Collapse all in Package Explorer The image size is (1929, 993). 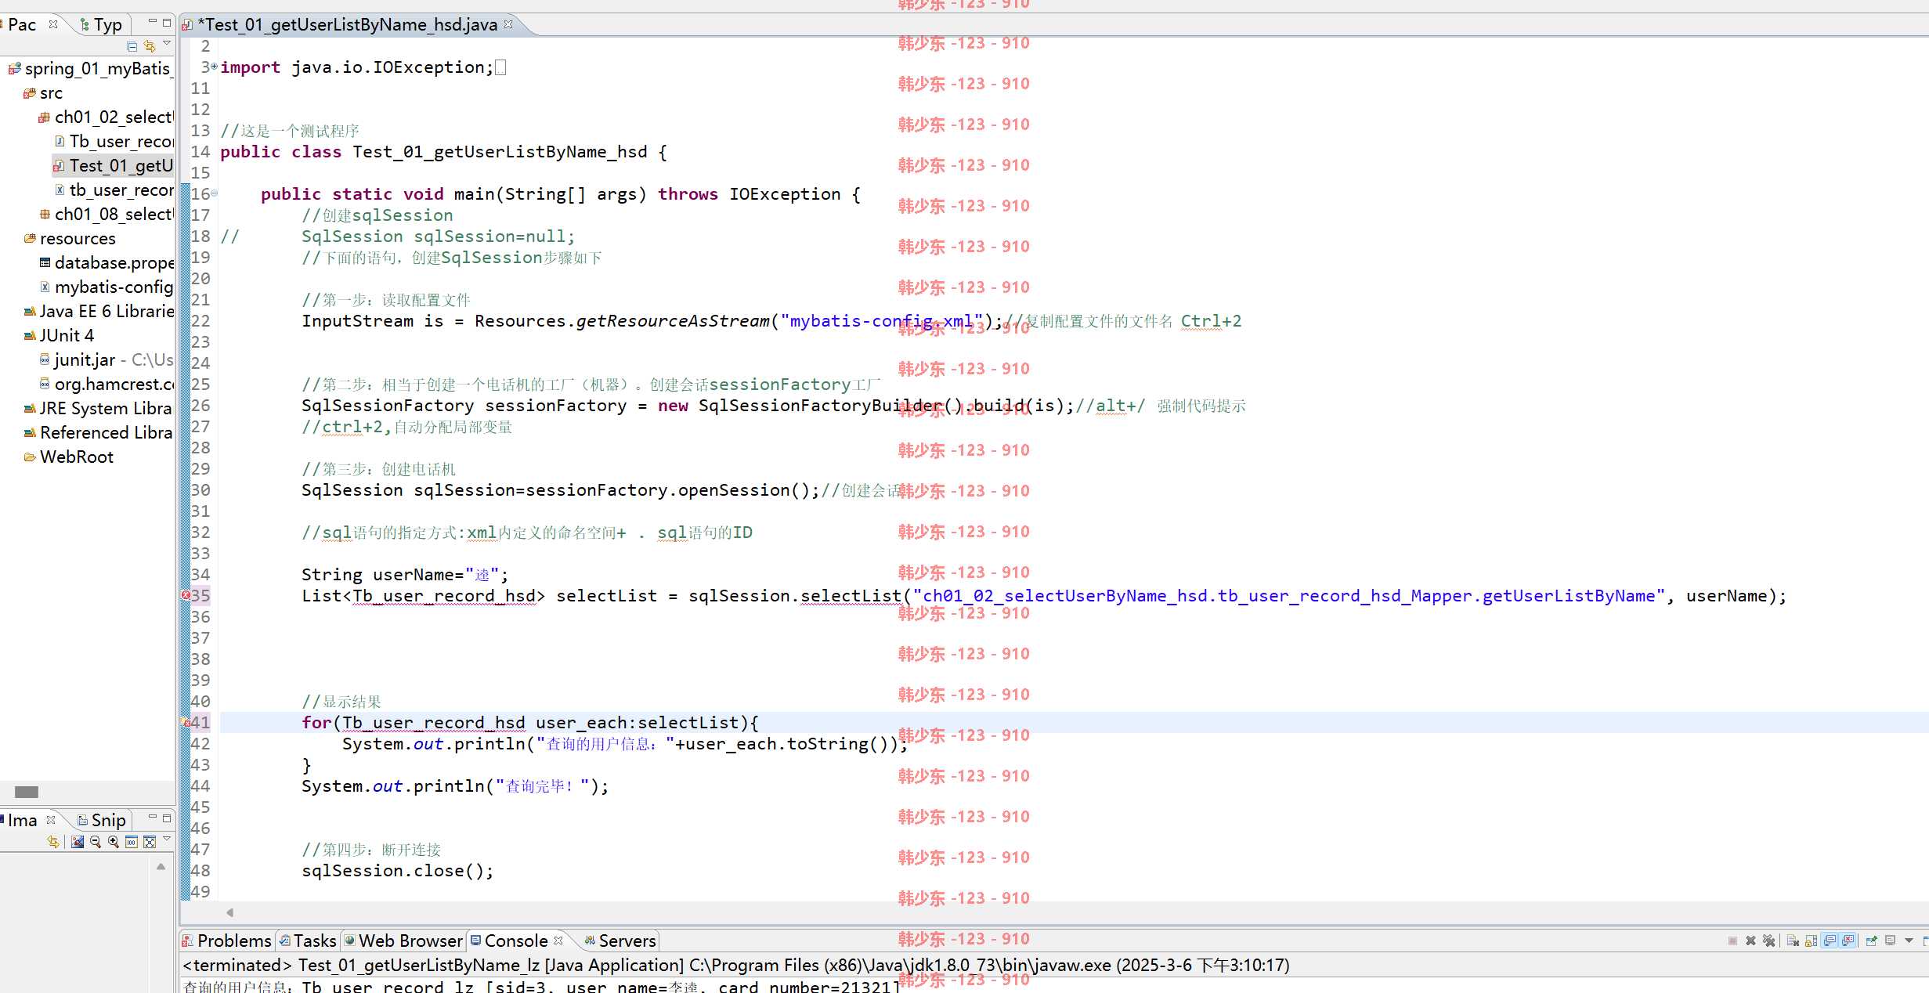click(x=132, y=47)
